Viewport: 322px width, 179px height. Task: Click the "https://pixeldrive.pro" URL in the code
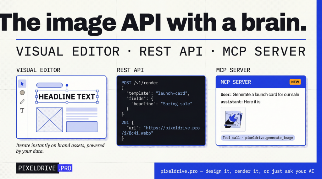172,128
